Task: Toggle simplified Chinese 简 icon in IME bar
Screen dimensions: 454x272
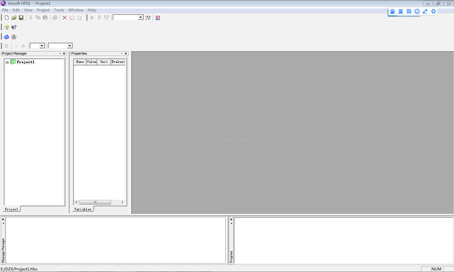Action: pos(409,11)
